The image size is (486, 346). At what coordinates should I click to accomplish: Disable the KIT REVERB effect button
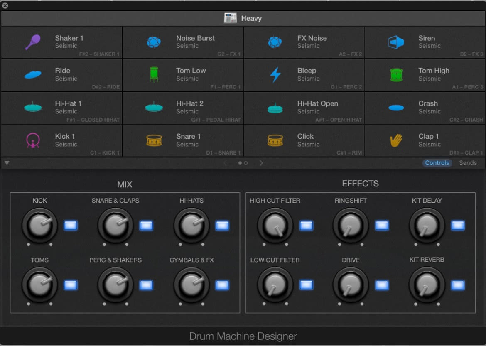point(458,285)
